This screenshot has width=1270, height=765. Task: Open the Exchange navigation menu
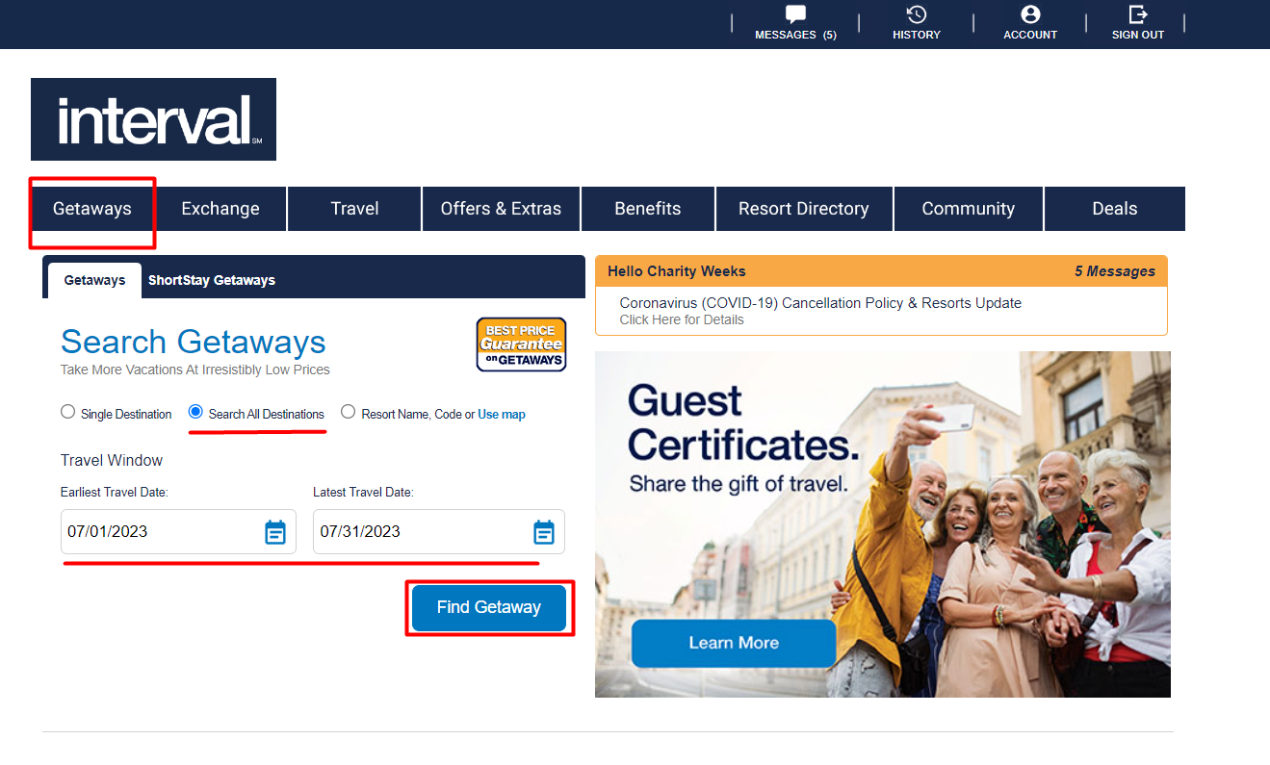(220, 209)
